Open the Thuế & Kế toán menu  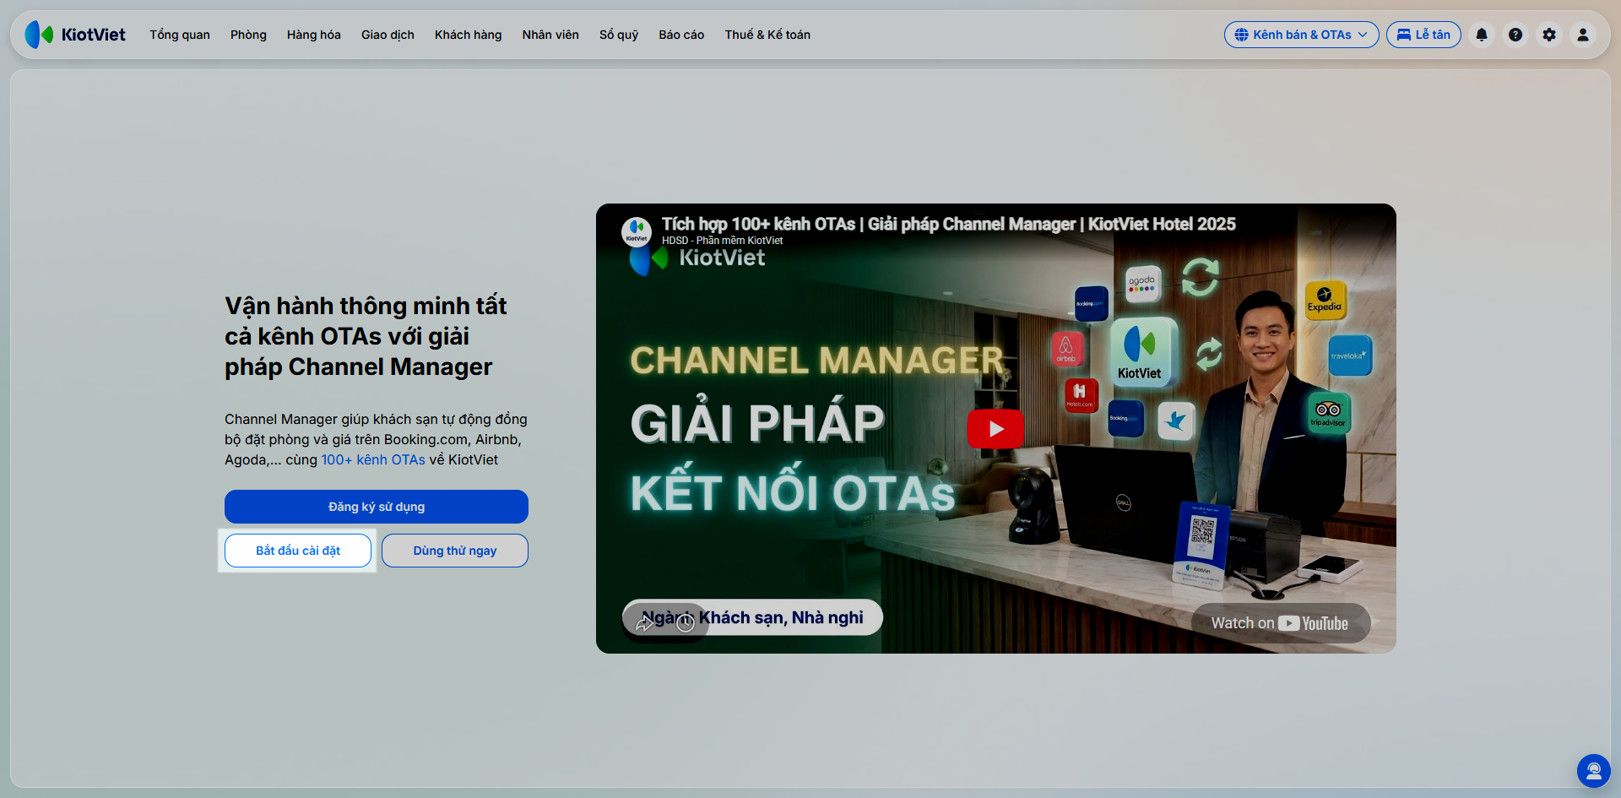click(767, 35)
